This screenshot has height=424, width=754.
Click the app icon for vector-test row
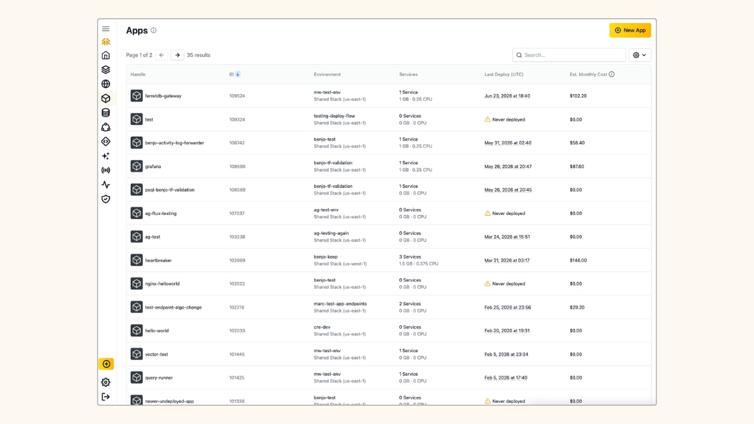pyautogui.click(x=137, y=354)
